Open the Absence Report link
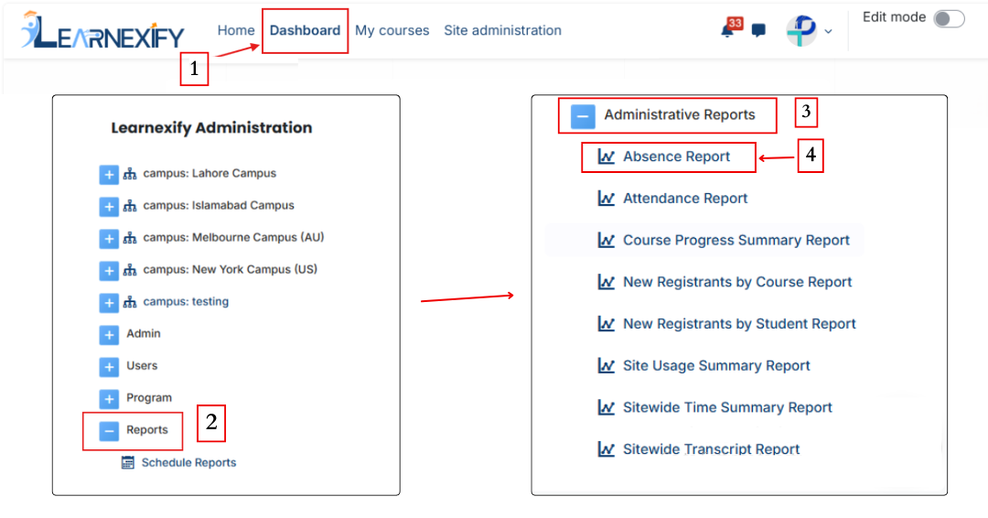988x518 pixels. point(676,156)
